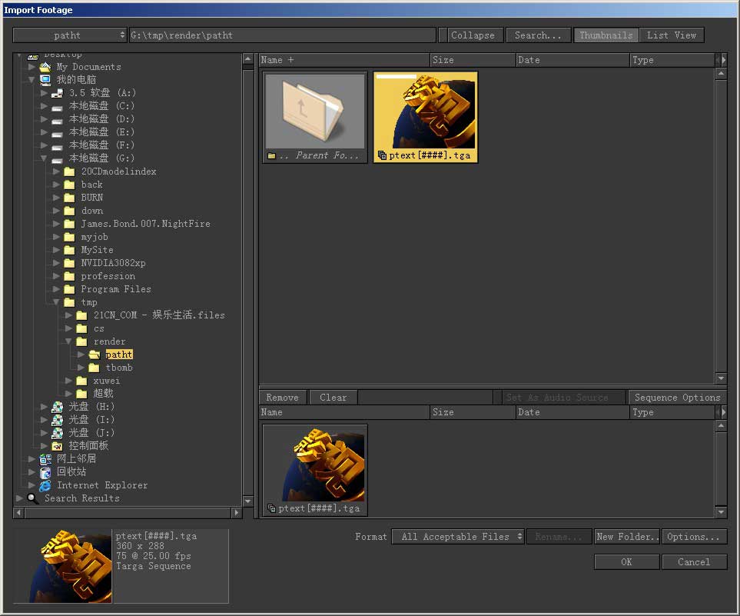This screenshot has width=740, height=616.
Task: Open the patht folder dropdown
Action: point(70,35)
